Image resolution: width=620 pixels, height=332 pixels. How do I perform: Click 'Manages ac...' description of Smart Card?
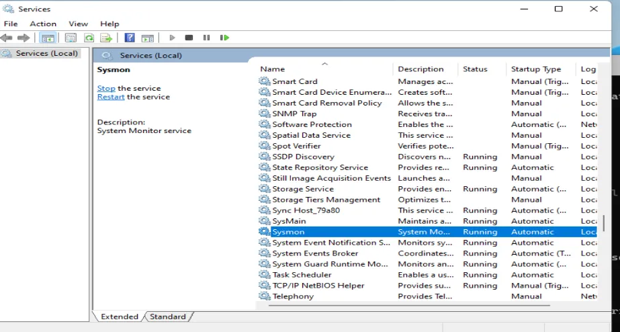[425, 81]
